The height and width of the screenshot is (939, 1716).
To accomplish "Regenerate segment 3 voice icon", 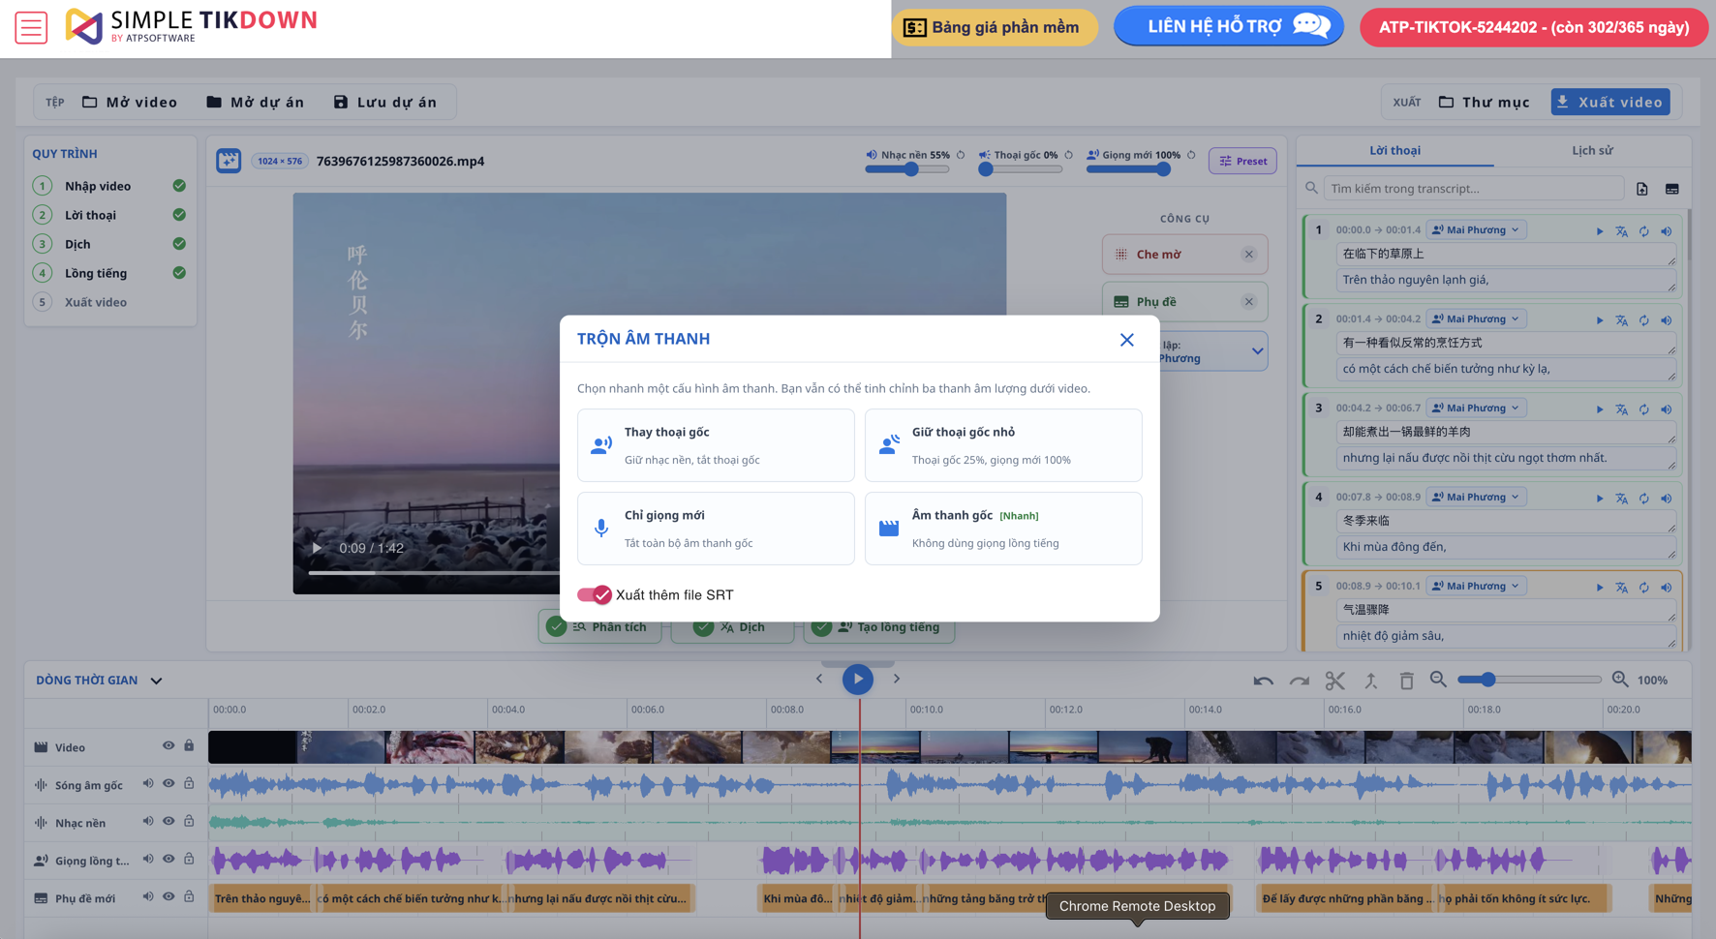I will coord(1643,409).
